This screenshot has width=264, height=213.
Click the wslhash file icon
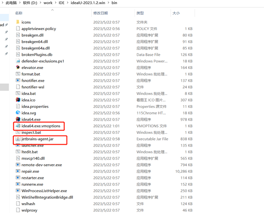(18, 203)
